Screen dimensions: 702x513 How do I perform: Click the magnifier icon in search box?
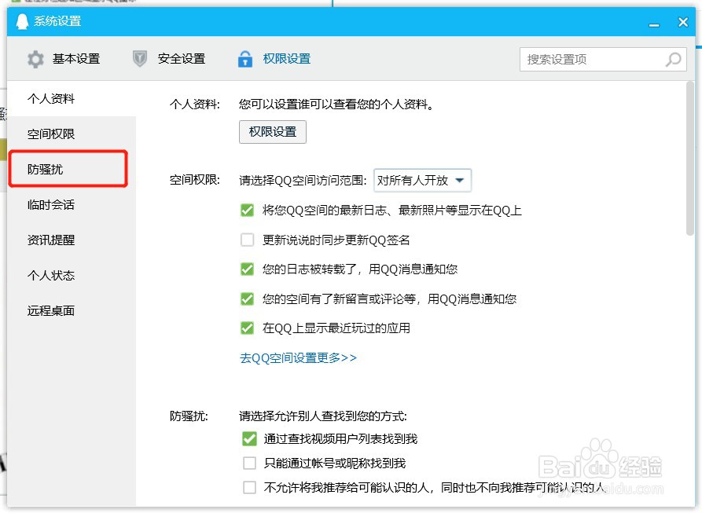click(674, 59)
